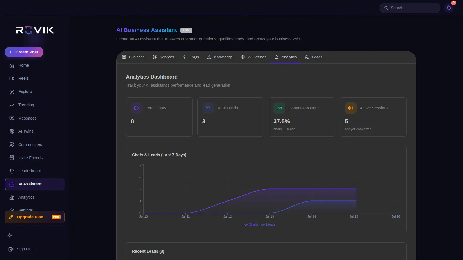463x260 pixels.
Task: Toggle the Chats legend entry
Action: pyautogui.click(x=251, y=224)
